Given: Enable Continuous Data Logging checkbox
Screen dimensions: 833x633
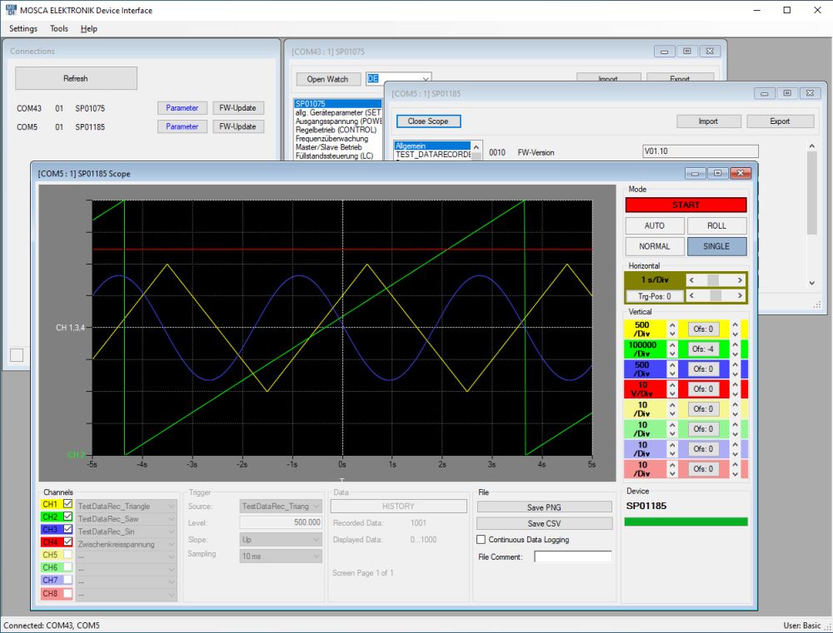Looking at the screenshot, I should coord(481,540).
